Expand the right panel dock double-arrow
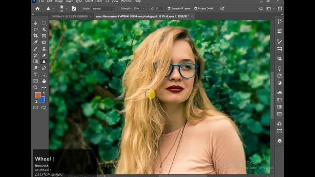 tap(282, 14)
